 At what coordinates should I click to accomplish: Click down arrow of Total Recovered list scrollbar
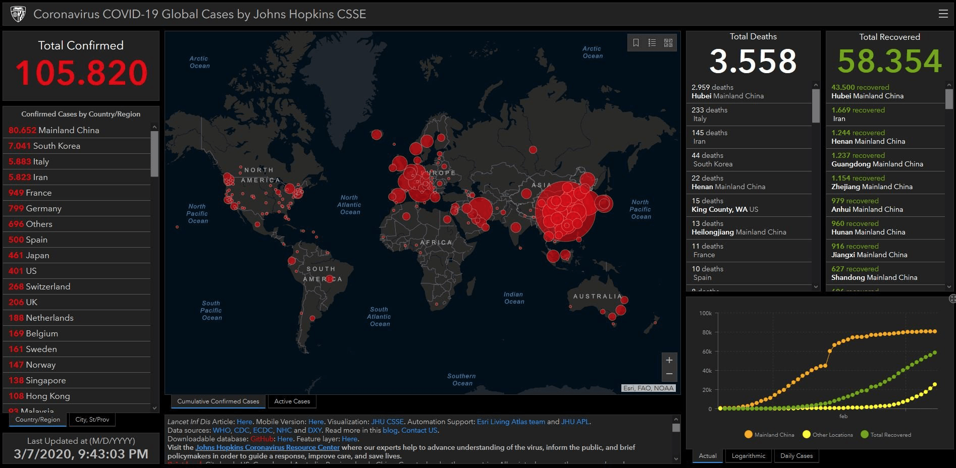(949, 286)
